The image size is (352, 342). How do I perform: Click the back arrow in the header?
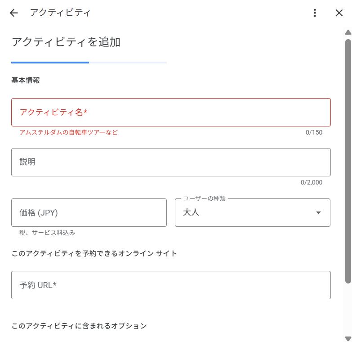click(14, 13)
